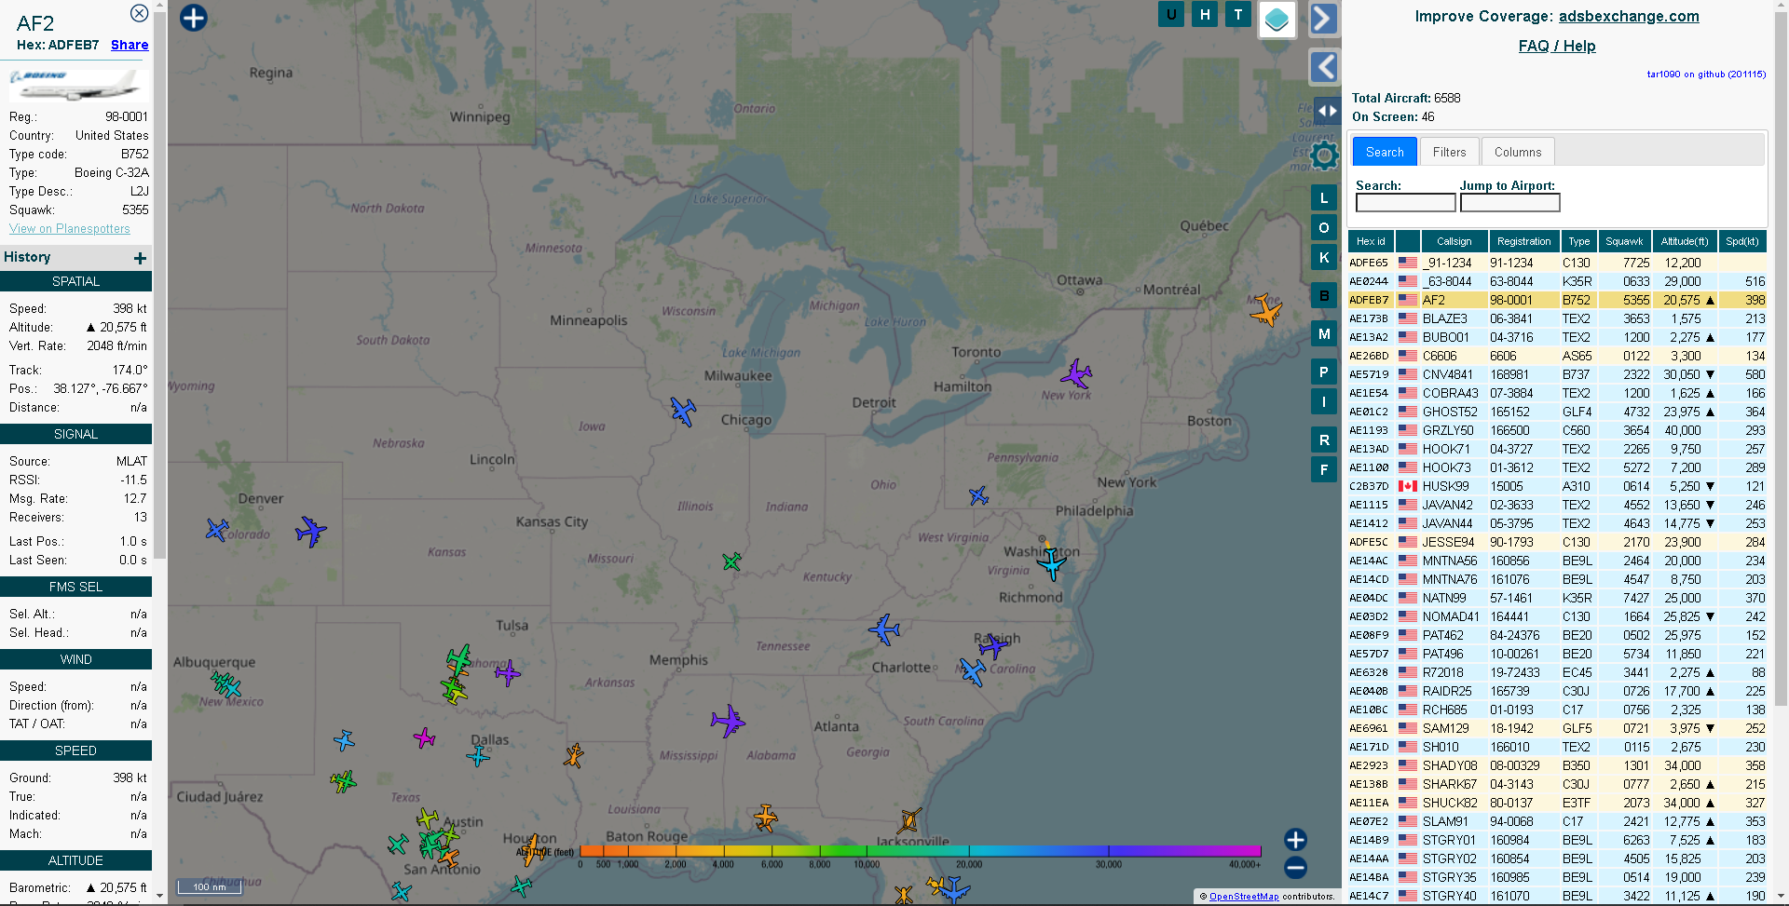Open the map layers selector

[x=1277, y=19]
